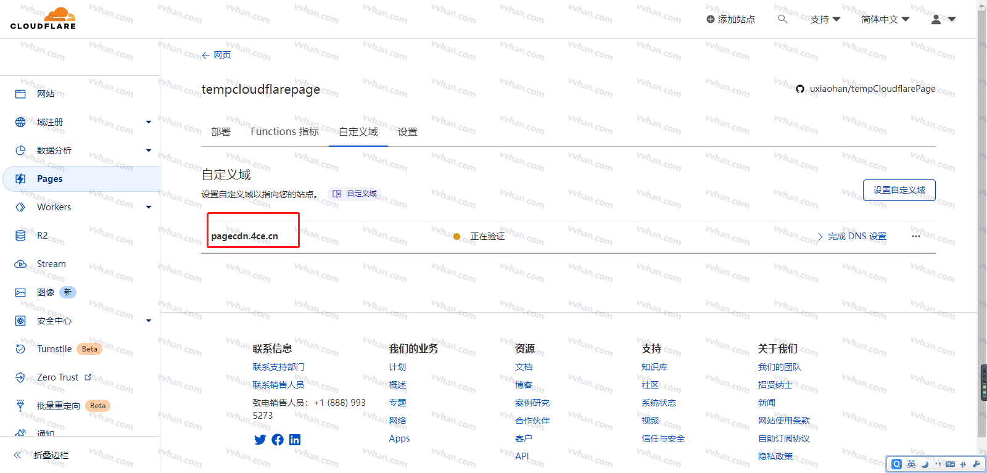The width and height of the screenshot is (987, 473).
Task: Click the 批量重定向 icon
Action: pos(20,406)
